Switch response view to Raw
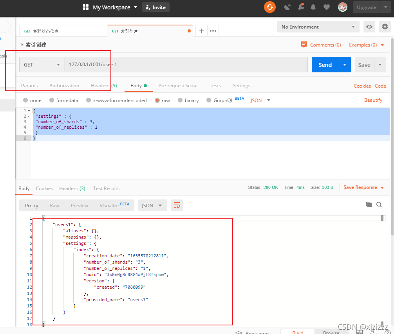Image resolution: width=394 pixels, height=334 pixels. pos(54,205)
